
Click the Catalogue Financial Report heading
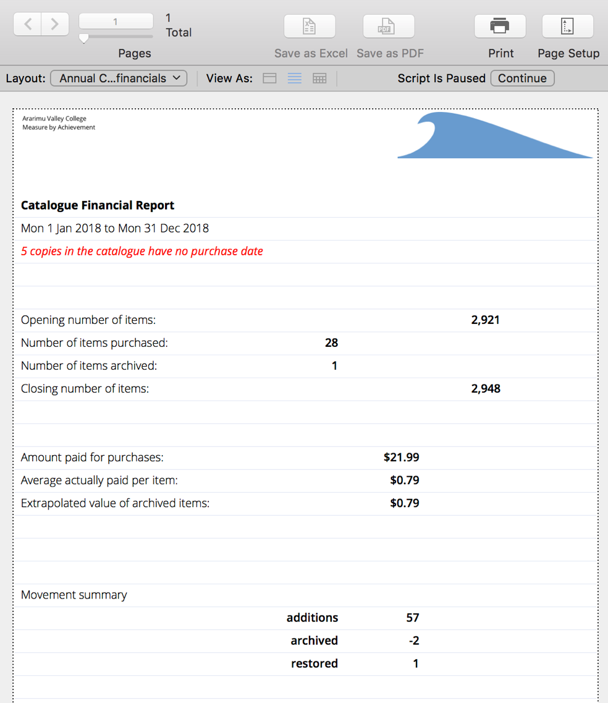pyautogui.click(x=98, y=205)
